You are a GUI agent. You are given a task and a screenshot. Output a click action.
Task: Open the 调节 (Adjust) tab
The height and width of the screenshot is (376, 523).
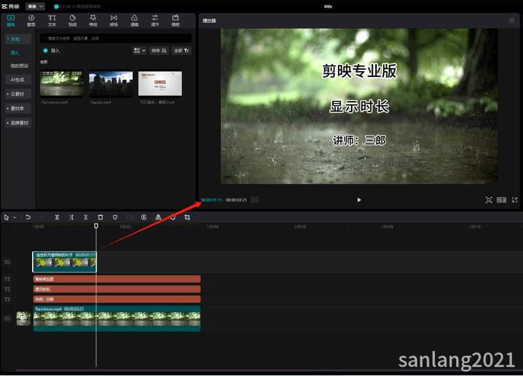155,20
